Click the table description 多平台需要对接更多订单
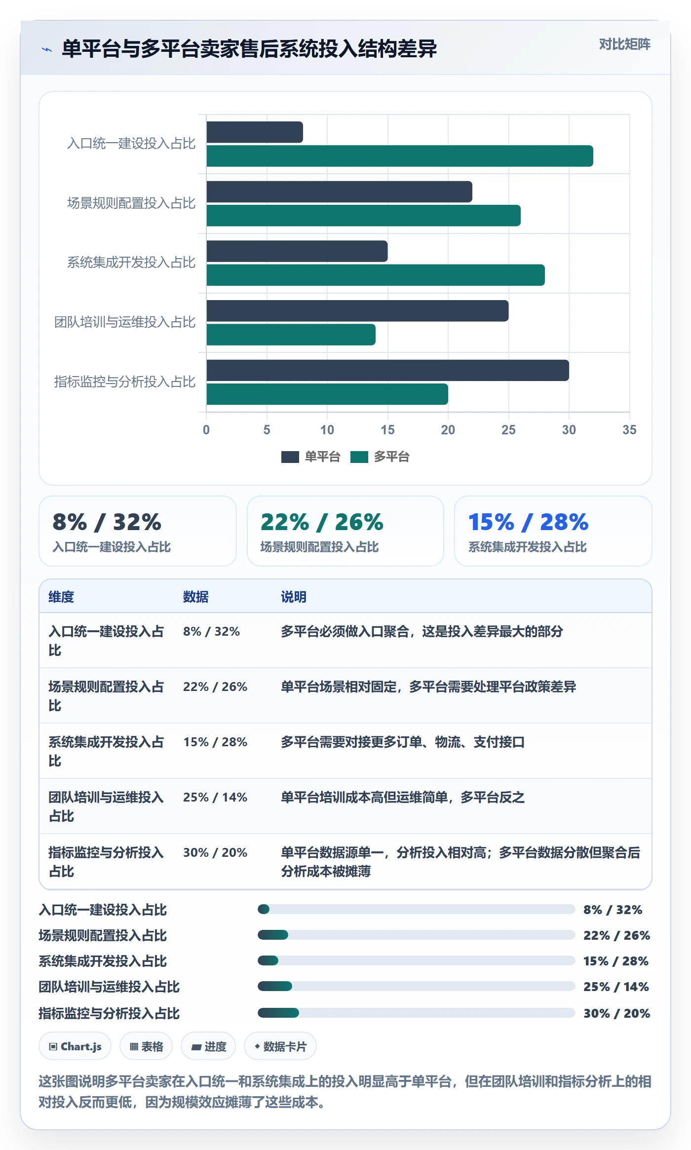Viewport: 691px width, 1150px height. 403,742
